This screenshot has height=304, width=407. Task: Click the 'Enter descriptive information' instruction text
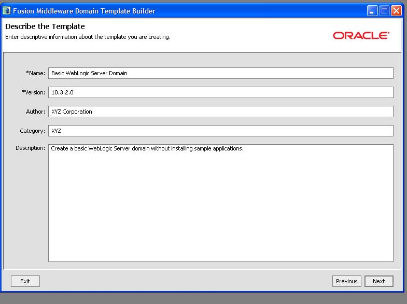point(88,37)
